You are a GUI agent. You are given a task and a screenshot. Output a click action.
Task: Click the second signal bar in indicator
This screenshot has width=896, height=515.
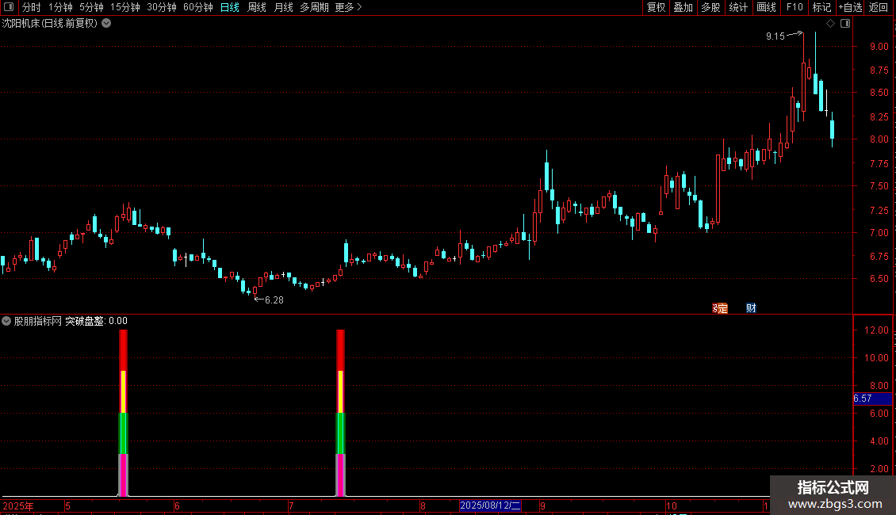341,413
